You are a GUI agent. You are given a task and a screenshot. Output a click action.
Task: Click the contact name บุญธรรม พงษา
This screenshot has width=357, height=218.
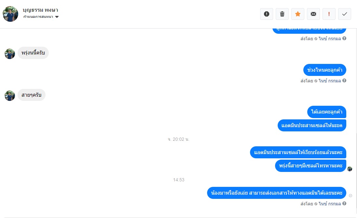(40, 10)
